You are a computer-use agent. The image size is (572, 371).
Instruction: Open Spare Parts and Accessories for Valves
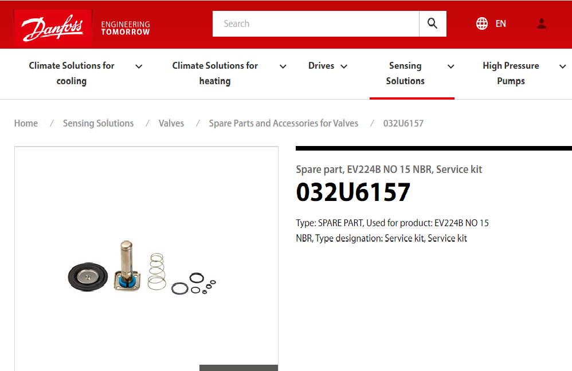pyautogui.click(x=283, y=123)
